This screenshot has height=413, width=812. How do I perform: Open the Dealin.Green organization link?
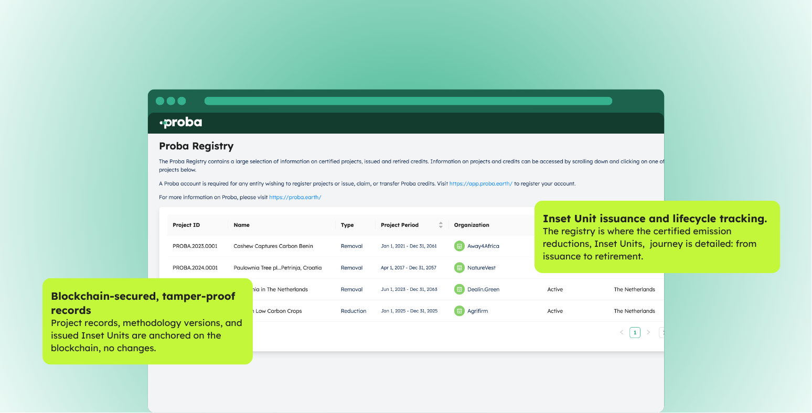483,289
